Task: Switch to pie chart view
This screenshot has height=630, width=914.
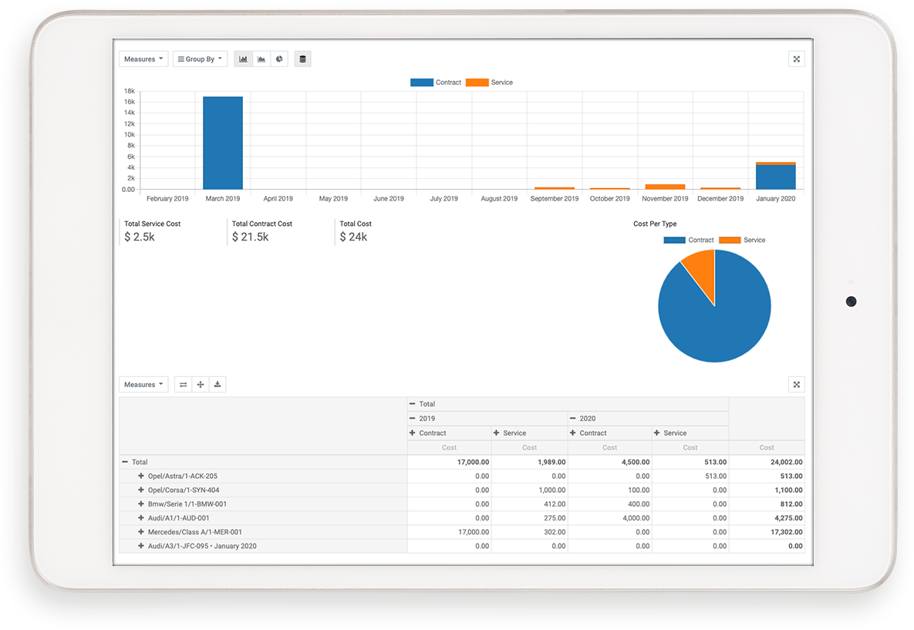Action: coord(278,59)
